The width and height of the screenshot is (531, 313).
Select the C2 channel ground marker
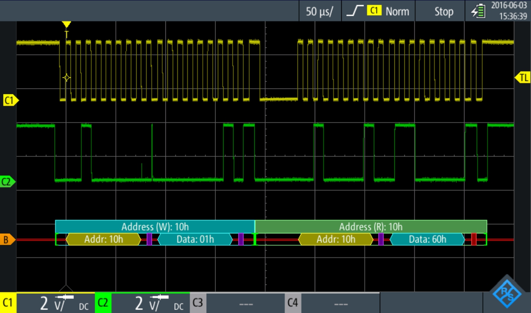(x=8, y=182)
